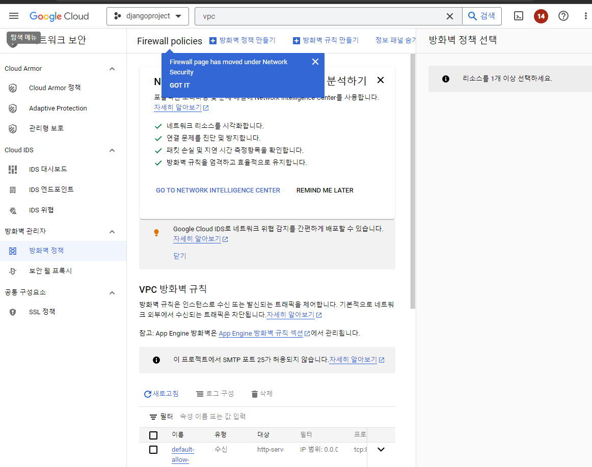
Task: Check the default-allow rule row checkbox
Action: (153, 450)
